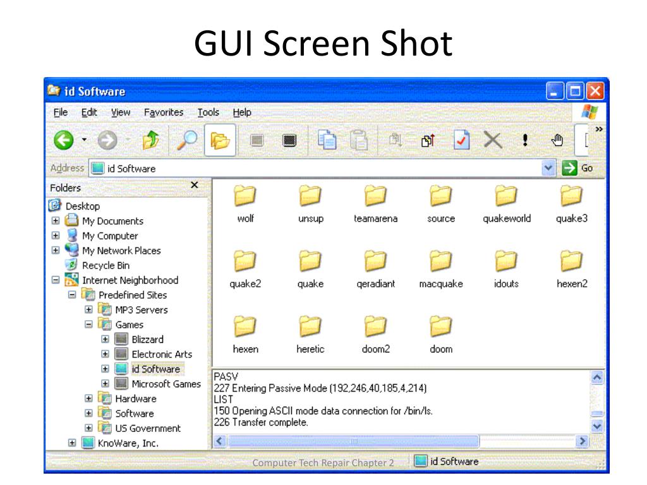Toggle the Folders pane toolbar button
Screen dimensions: 647x485
[x=220, y=140]
